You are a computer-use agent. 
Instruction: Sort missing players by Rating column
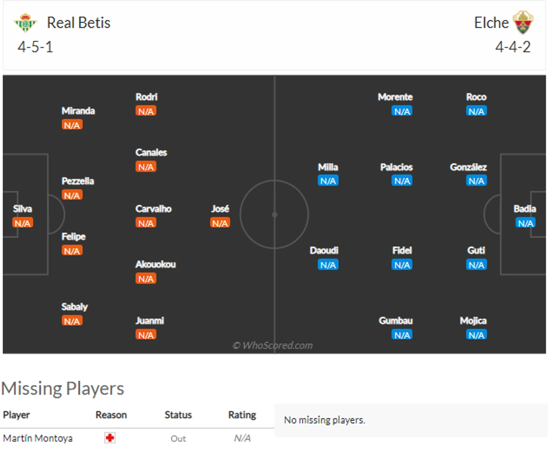pyautogui.click(x=242, y=415)
